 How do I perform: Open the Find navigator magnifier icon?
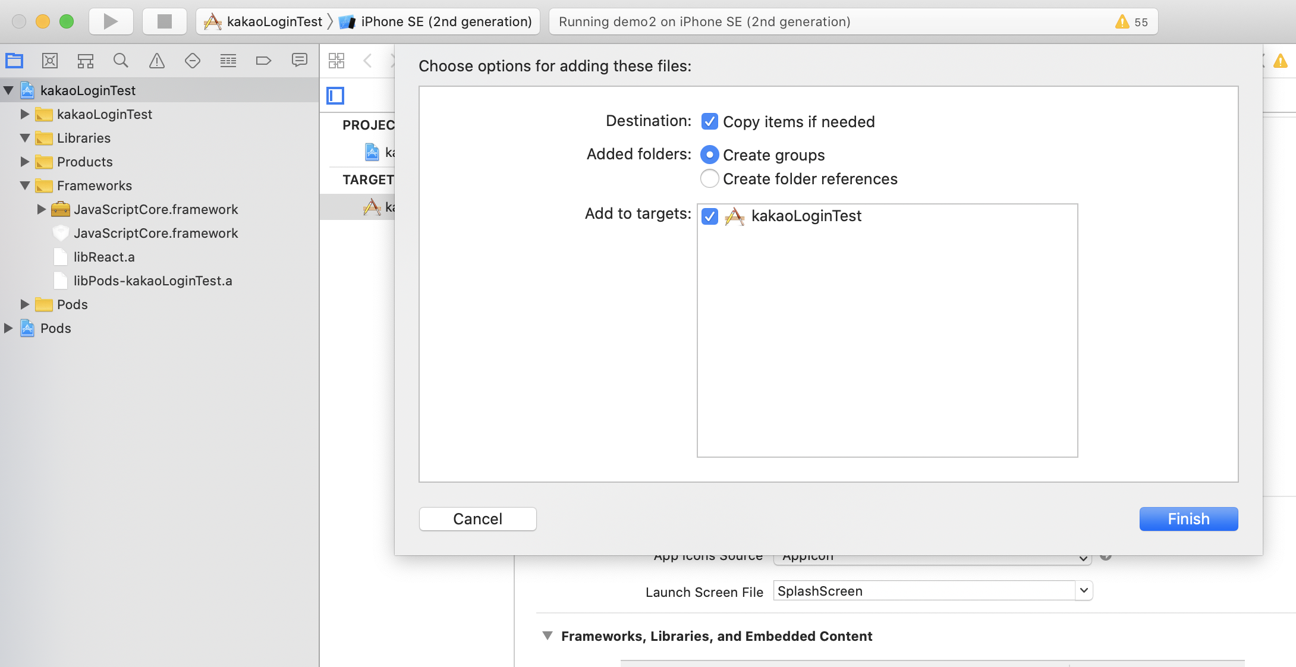[121, 61]
